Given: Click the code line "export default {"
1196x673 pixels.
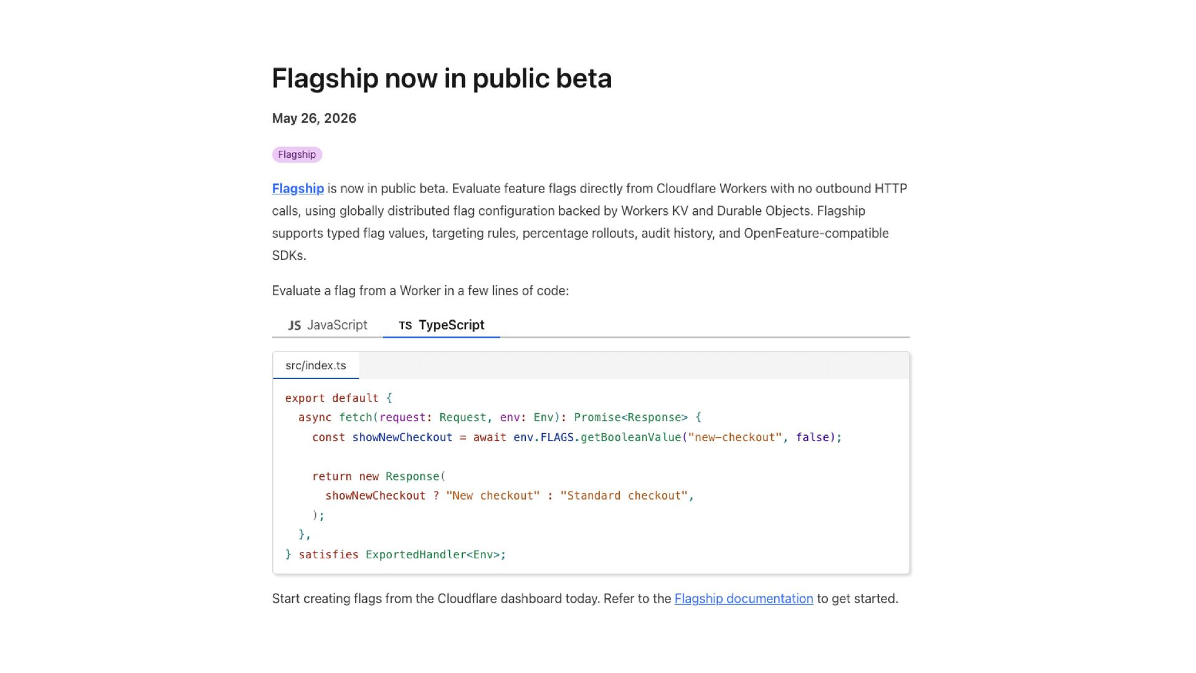Looking at the screenshot, I should point(339,398).
